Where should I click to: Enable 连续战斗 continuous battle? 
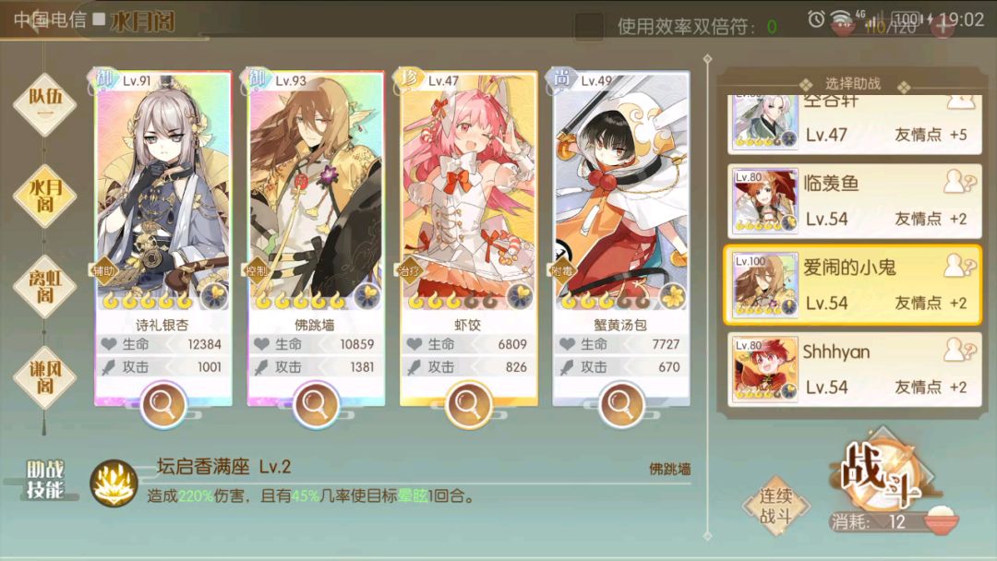[x=775, y=507]
